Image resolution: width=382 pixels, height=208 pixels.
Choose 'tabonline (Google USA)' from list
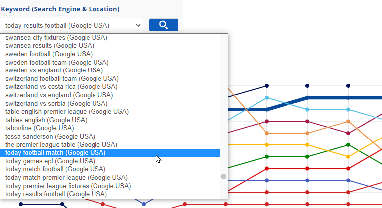click(x=41, y=128)
